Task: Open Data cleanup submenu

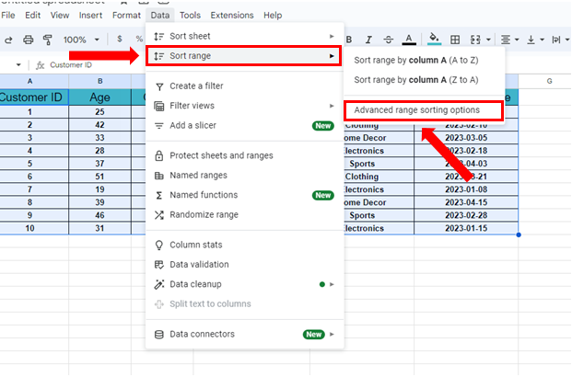Action: tap(244, 284)
